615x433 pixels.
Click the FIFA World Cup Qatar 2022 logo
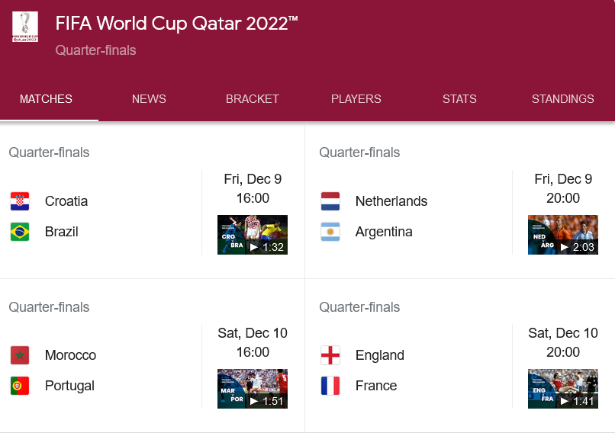pos(25,27)
